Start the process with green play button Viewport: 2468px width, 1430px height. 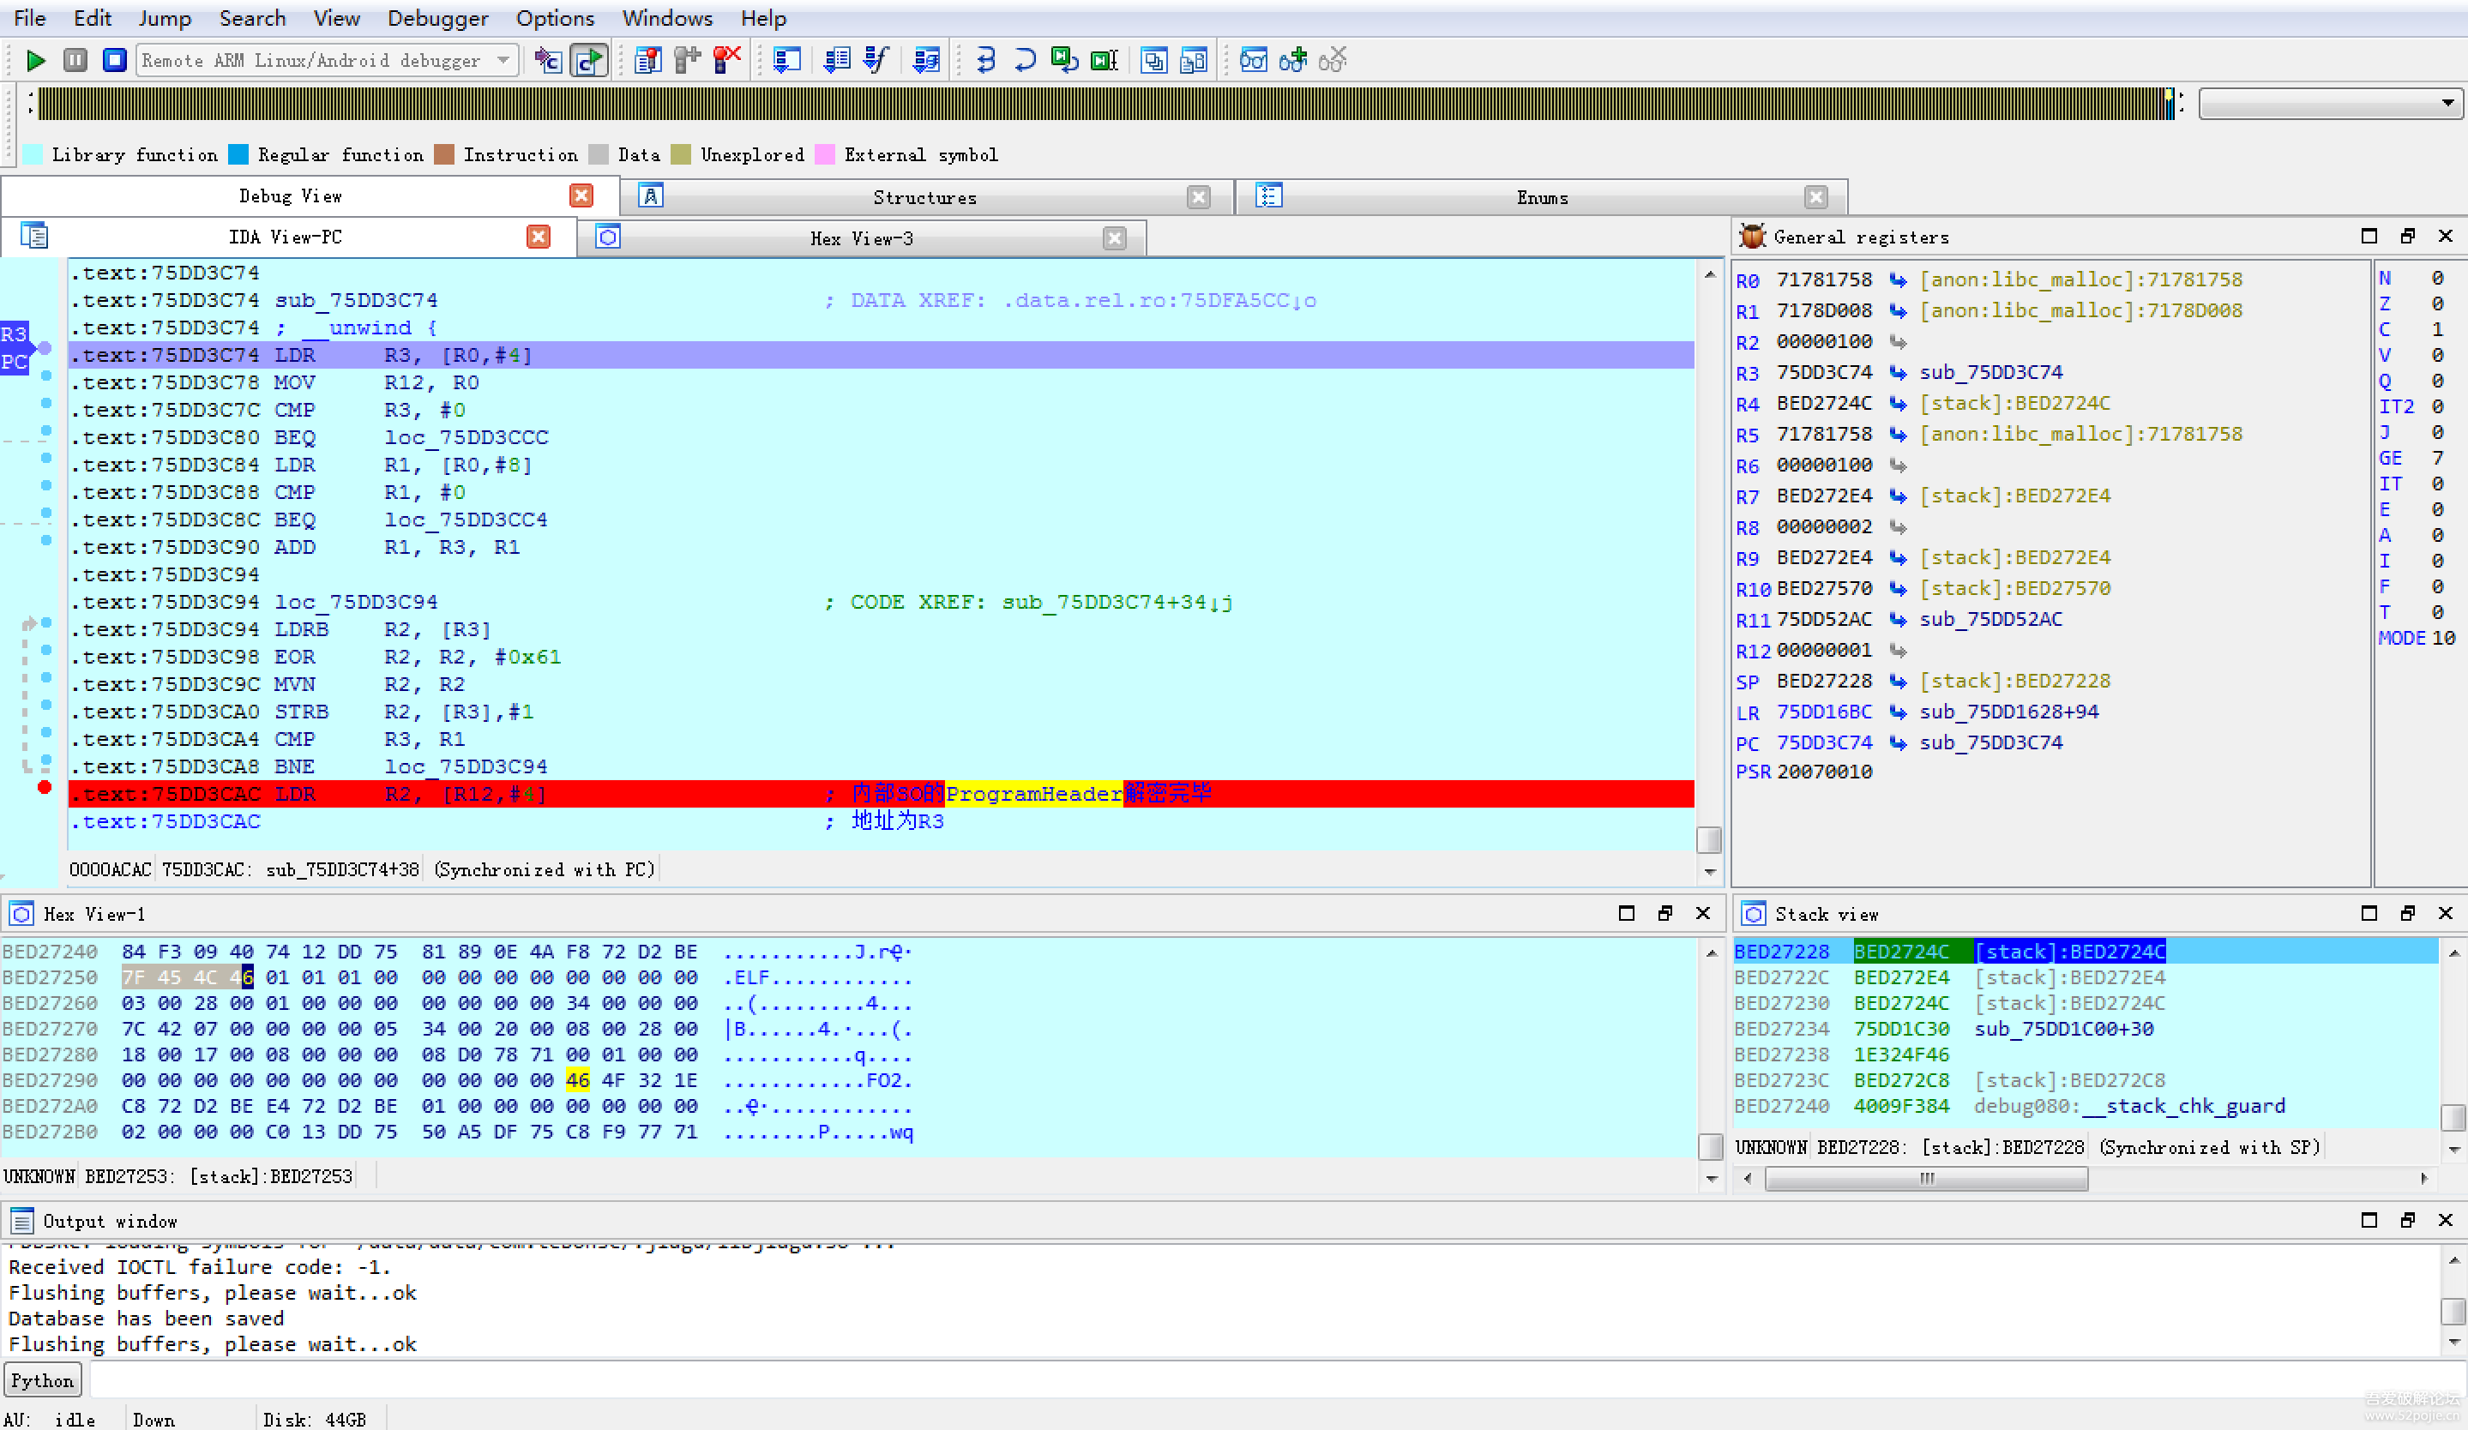[x=35, y=61]
